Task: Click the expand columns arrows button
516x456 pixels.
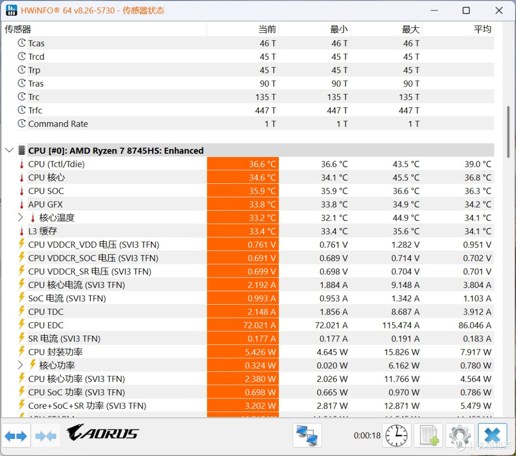Action: pos(16,436)
